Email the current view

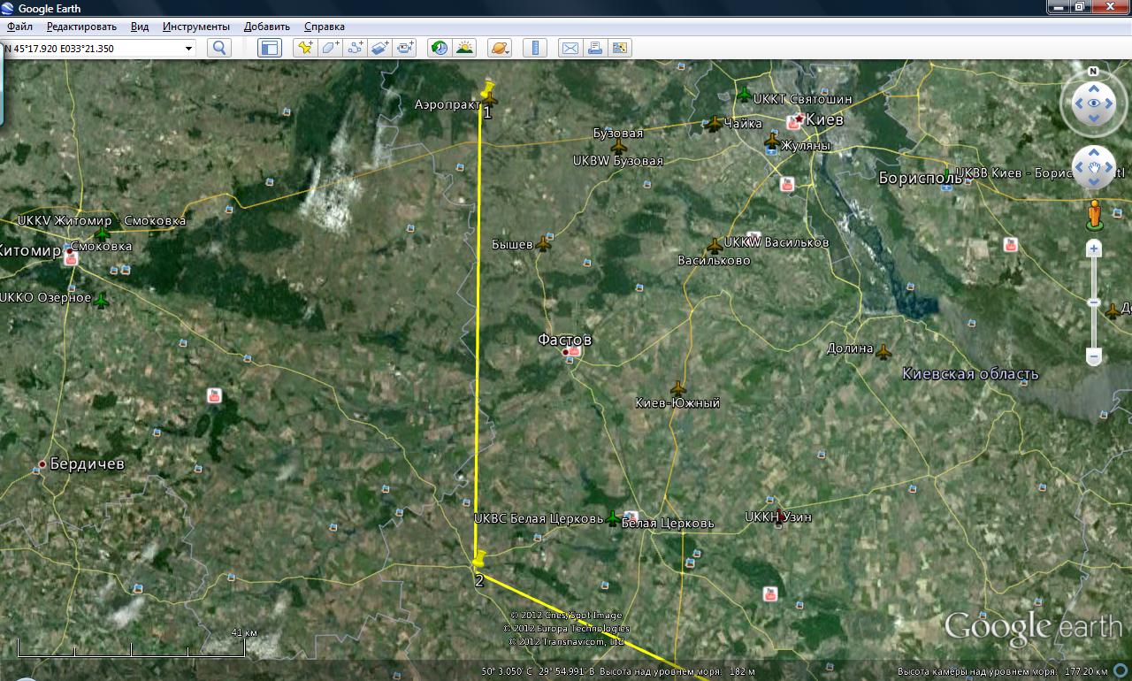click(570, 48)
